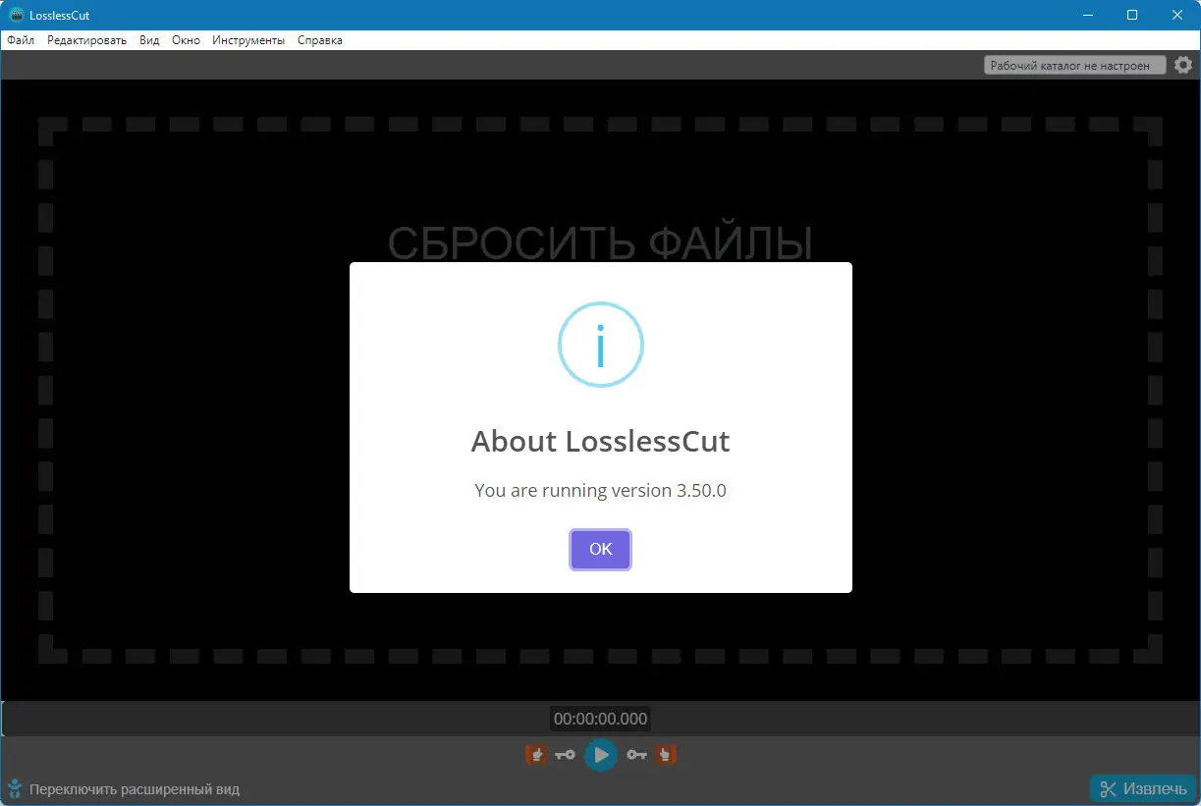This screenshot has height=806, width=1201.
Task: Jump to next keyframe key icon
Action: [636, 754]
